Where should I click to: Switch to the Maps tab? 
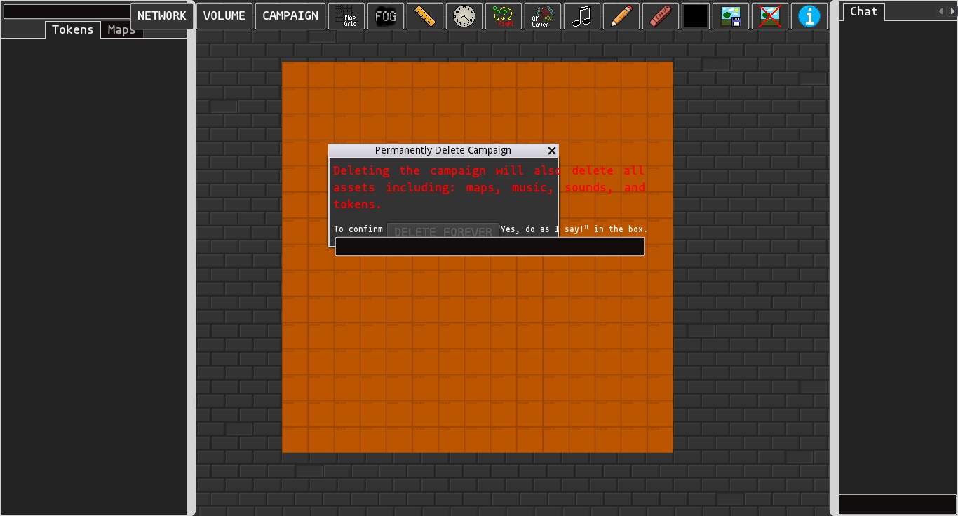point(121,30)
